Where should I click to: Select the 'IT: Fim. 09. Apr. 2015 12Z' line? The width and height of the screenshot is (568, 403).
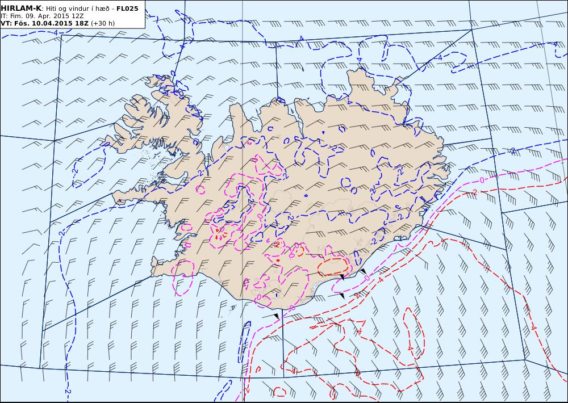click(x=43, y=16)
